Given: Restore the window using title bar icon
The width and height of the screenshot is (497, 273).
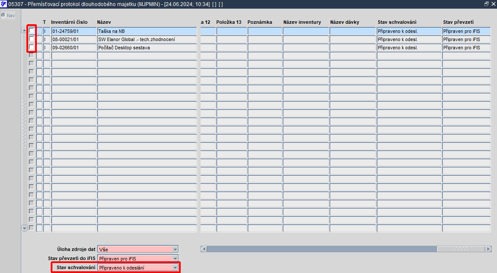Looking at the screenshot, I should pos(487,4).
